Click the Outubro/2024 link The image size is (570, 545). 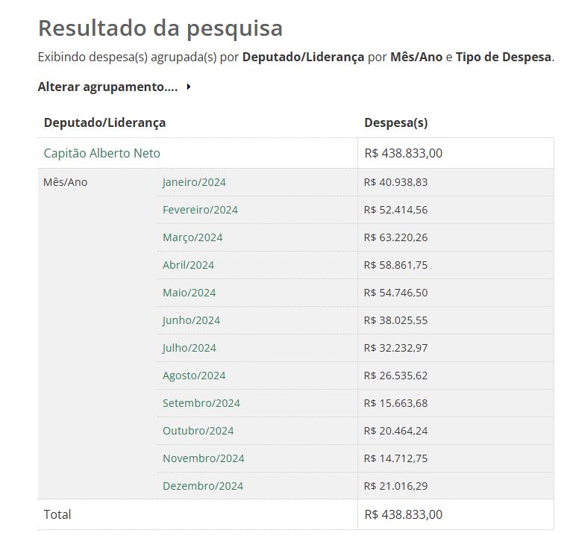(198, 431)
